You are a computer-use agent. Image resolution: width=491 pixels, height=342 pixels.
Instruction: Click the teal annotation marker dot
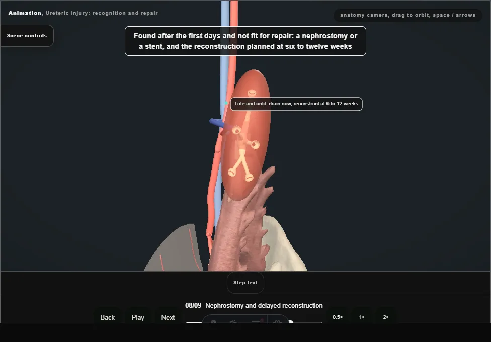pos(226,103)
